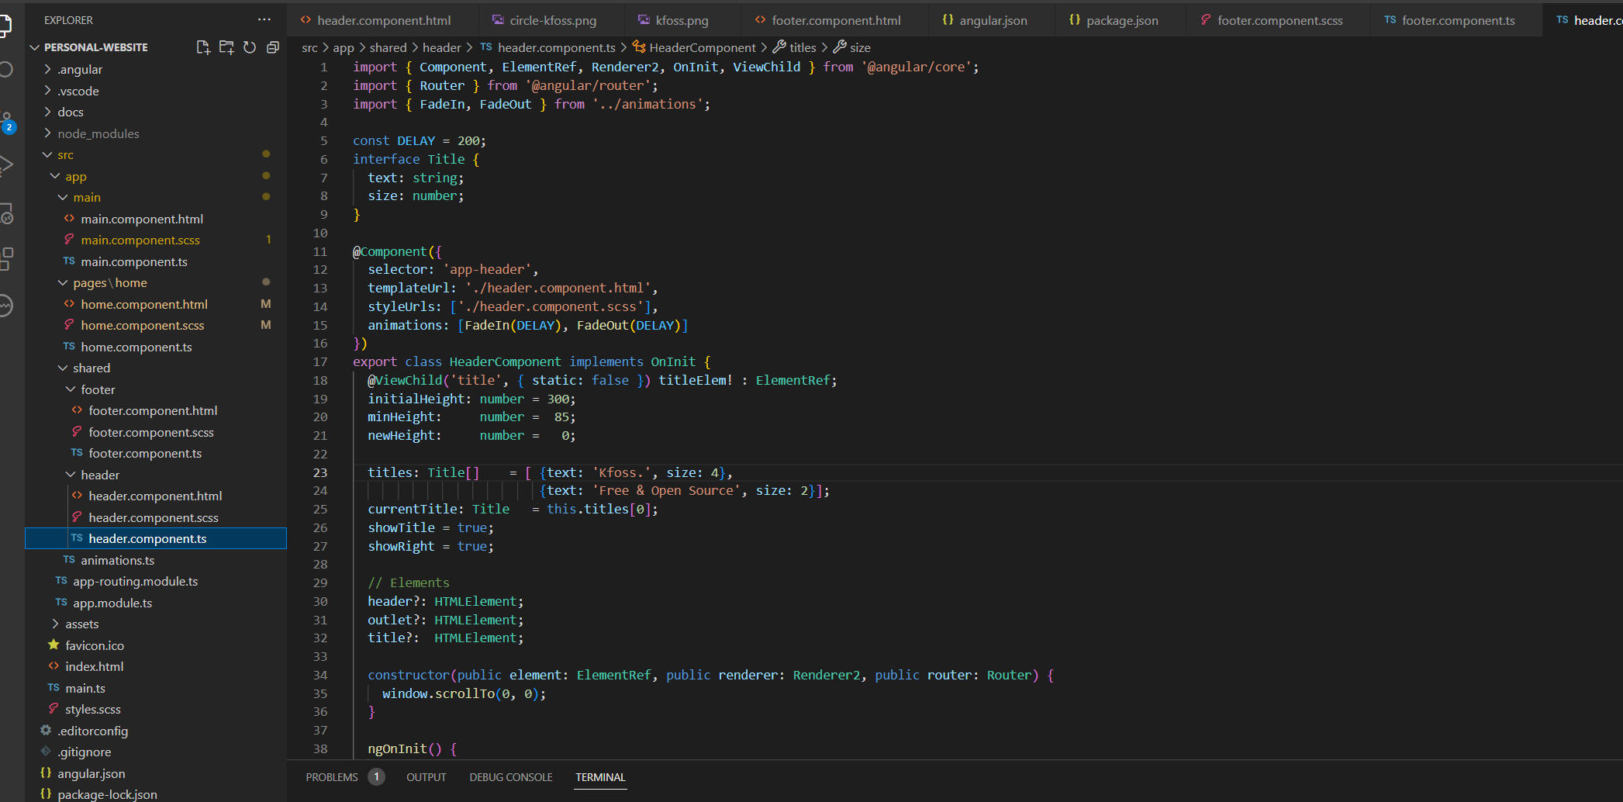Switch to the angular.json editor tab
1623x802 pixels.
pos(993,20)
